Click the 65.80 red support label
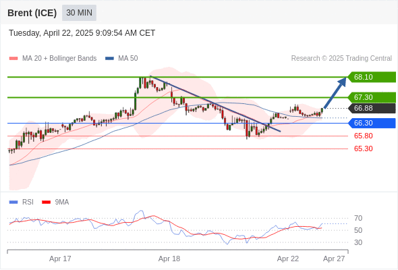The image size is (398, 270). pyautogui.click(x=363, y=136)
